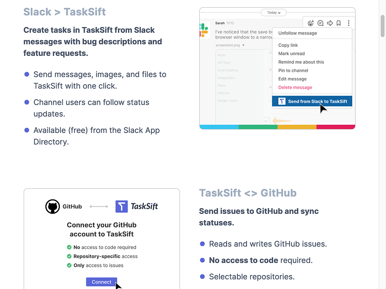The height and width of the screenshot is (289, 386).
Task: Click the TaskSift <> GitHub heading
Action: tap(248, 193)
